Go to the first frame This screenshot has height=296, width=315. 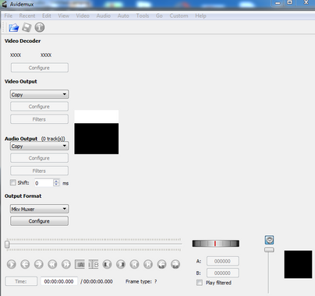tap(134, 264)
